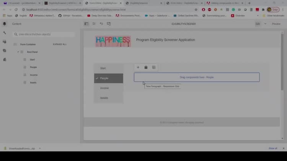Viewport: 287px width, 161px height.
Task: Open the Data Sources icon in sidebar
Action: [5, 59]
